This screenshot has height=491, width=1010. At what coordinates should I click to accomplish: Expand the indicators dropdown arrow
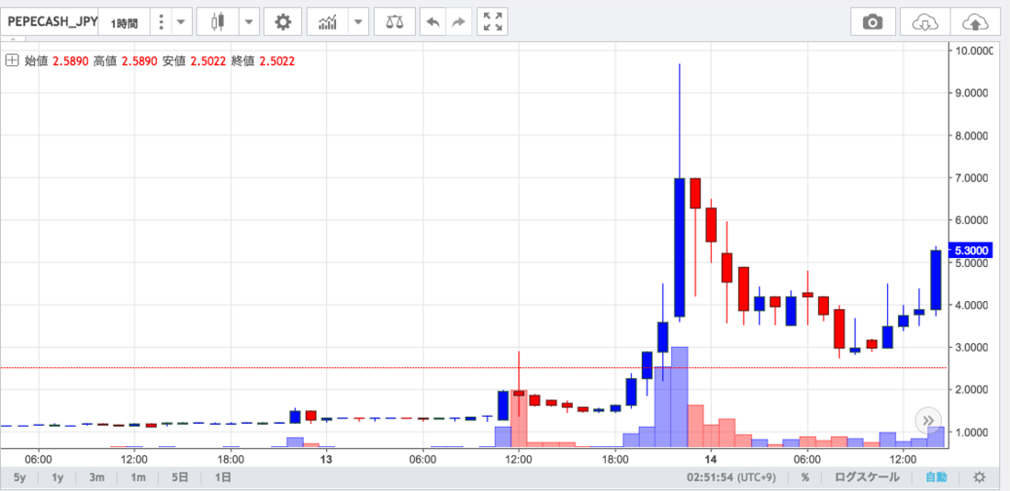tap(358, 22)
